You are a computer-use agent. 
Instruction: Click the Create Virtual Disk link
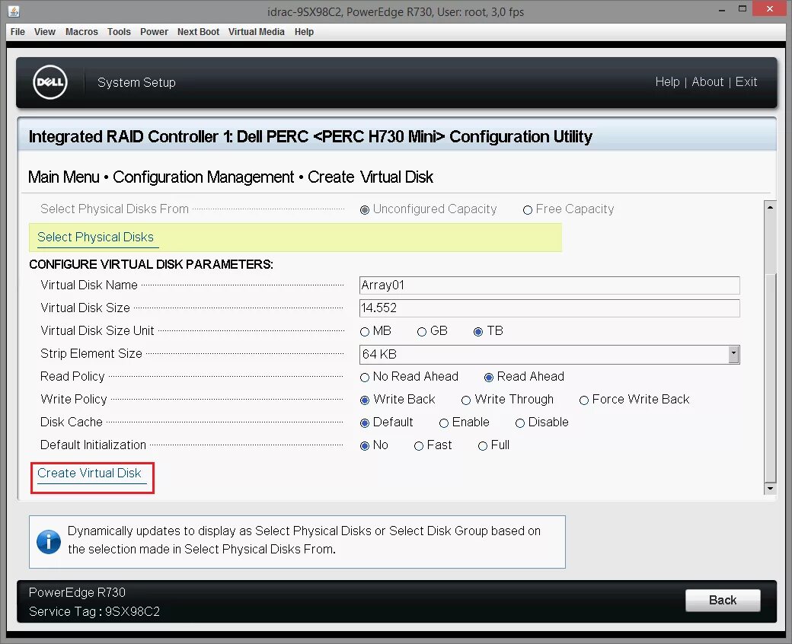click(x=91, y=473)
